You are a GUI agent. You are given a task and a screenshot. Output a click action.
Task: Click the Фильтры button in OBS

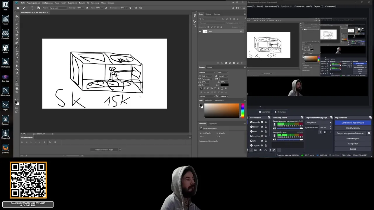click(280, 112)
